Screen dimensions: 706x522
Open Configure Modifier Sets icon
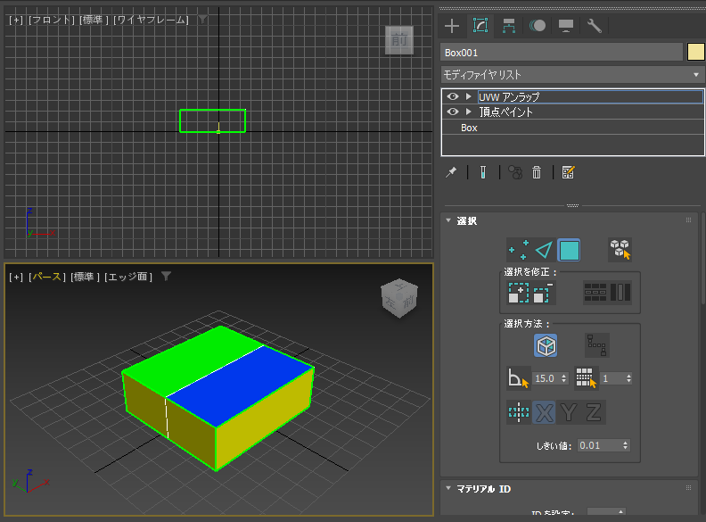(x=568, y=172)
